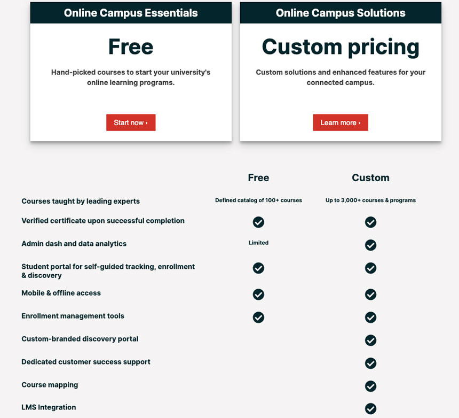Viewport: 459px width, 418px height.
Task: Click Custom checkmark for Enrollment management tools
Action: 370,317
